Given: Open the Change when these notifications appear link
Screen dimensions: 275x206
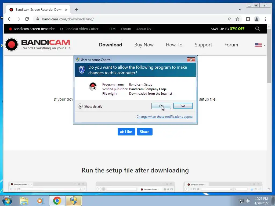Looking at the screenshot, I should pyautogui.click(x=165, y=117).
